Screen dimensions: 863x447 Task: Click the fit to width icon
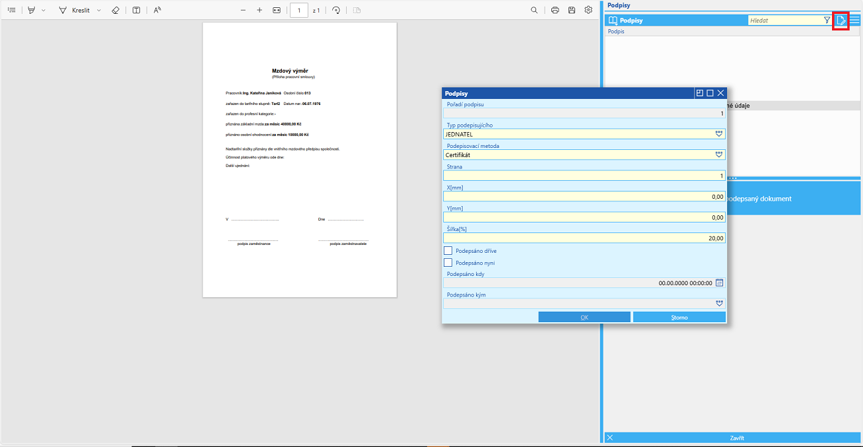click(277, 11)
